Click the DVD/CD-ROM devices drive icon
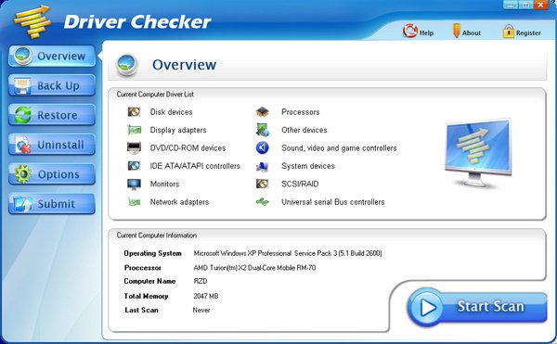The height and width of the screenshot is (344, 557). (x=134, y=147)
